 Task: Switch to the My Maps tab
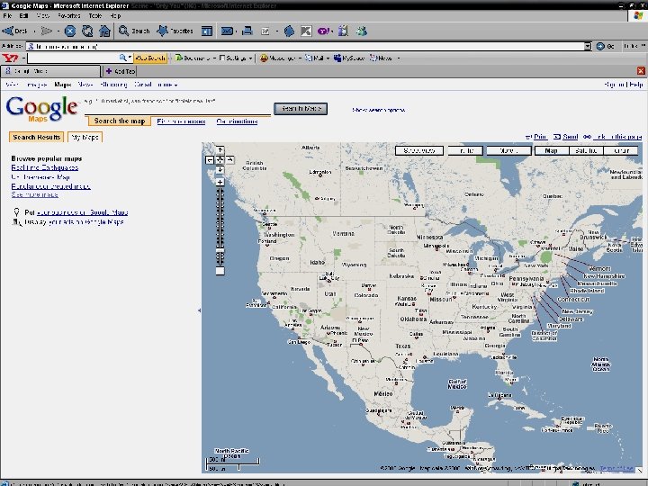(x=85, y=137)
